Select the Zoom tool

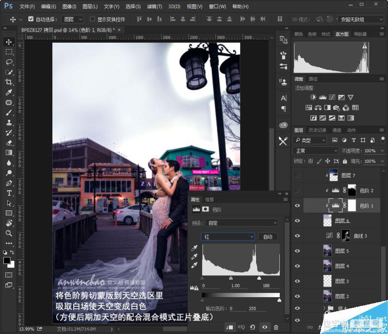(9, 233)
